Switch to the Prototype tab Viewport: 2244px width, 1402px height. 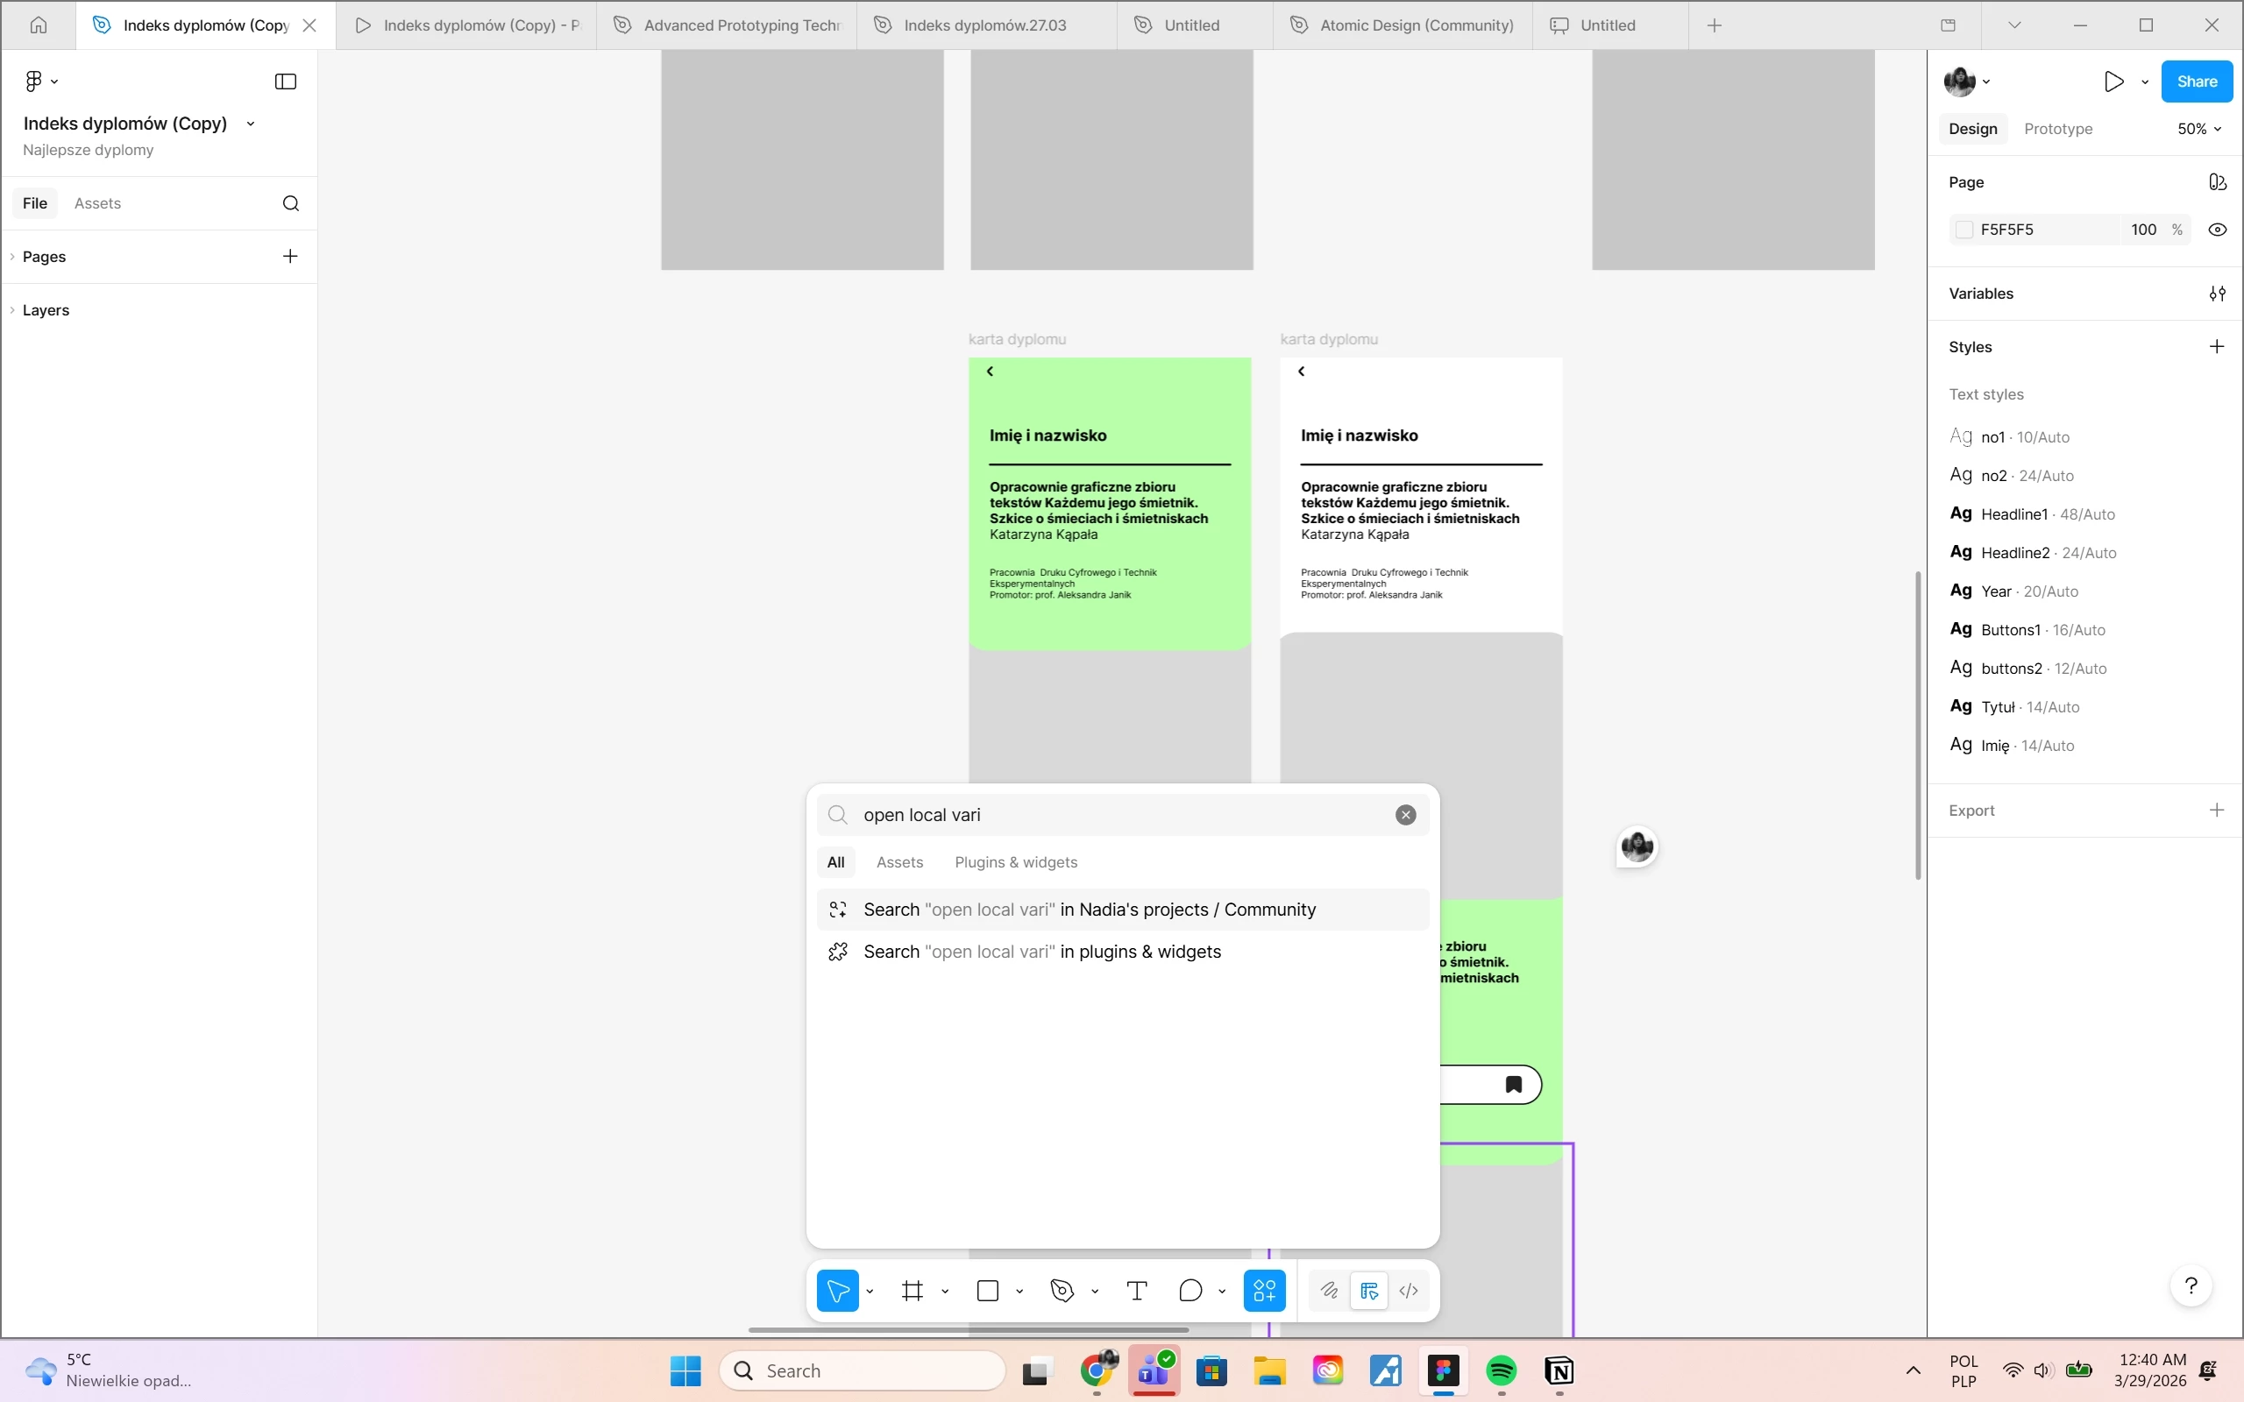2057,129
